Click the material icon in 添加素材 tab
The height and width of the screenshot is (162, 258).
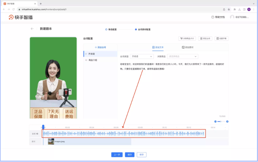pyautogui.click(x=183, y=47)
